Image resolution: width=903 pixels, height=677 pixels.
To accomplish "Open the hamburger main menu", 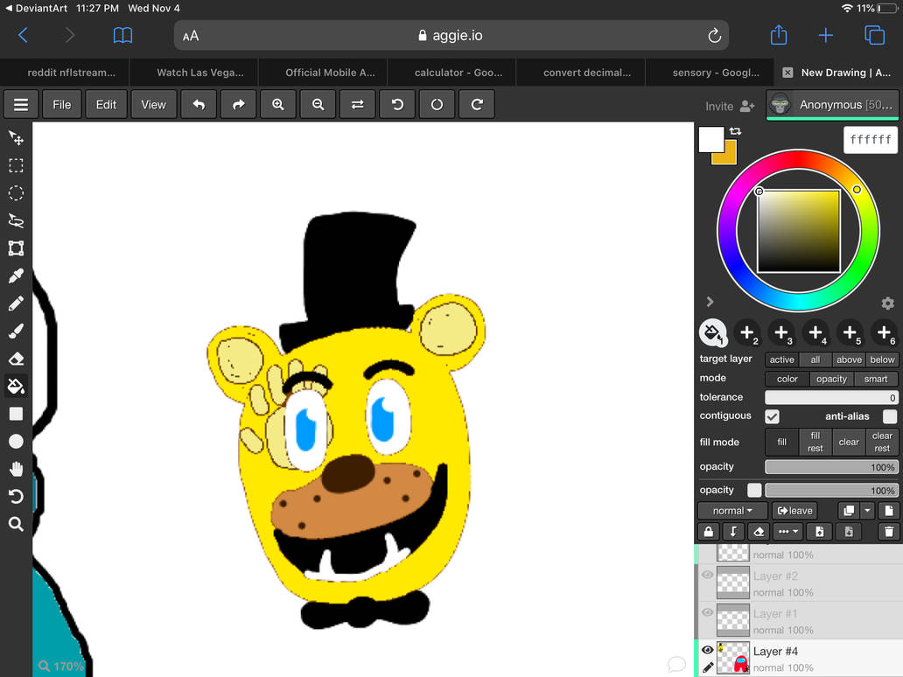I will point(21,105).
